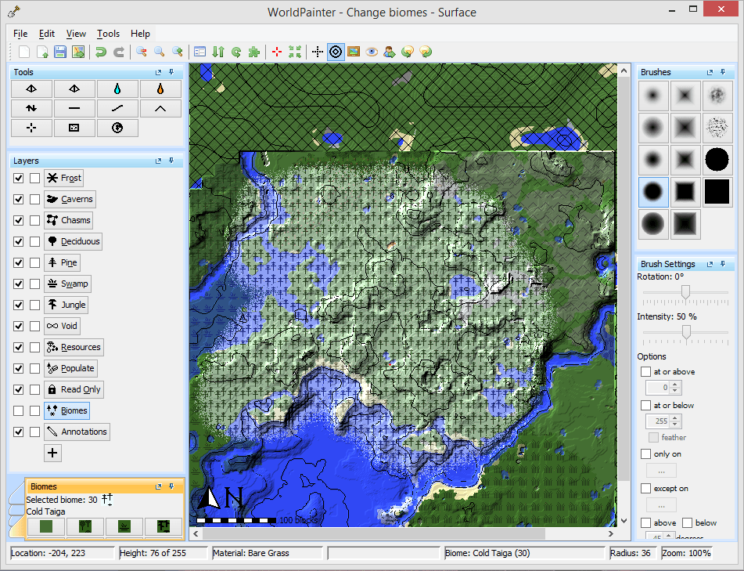This screenshot has height=571, width=744.
Task: Enable the 'at or above' option checkbox
Action: click(x=645, y=371)
